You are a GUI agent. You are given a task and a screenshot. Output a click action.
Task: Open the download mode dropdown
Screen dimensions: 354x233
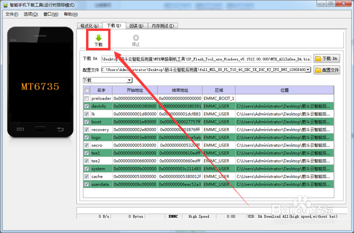click(x=108, y=80)
